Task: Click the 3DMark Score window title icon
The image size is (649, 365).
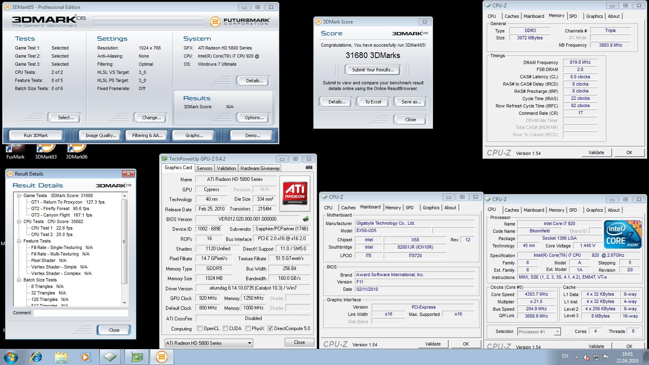Action: [318, 22]
